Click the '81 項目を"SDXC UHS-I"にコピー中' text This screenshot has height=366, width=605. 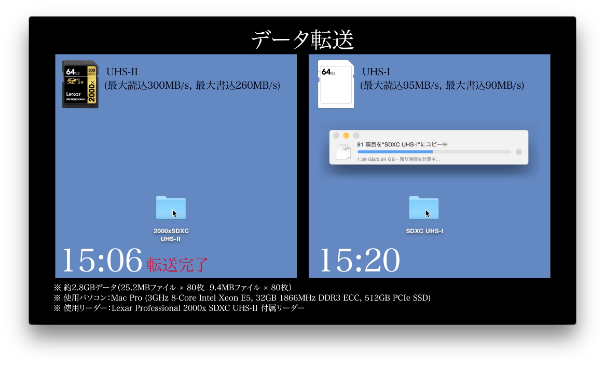tap(403, 144)
